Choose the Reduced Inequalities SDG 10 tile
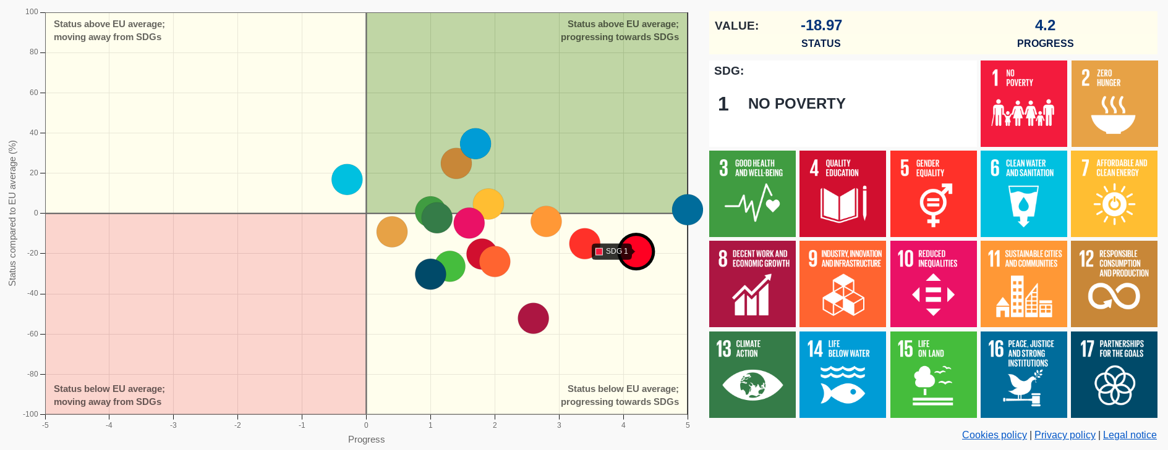Viewport: 1168px width, 450px height. [933, 284]
